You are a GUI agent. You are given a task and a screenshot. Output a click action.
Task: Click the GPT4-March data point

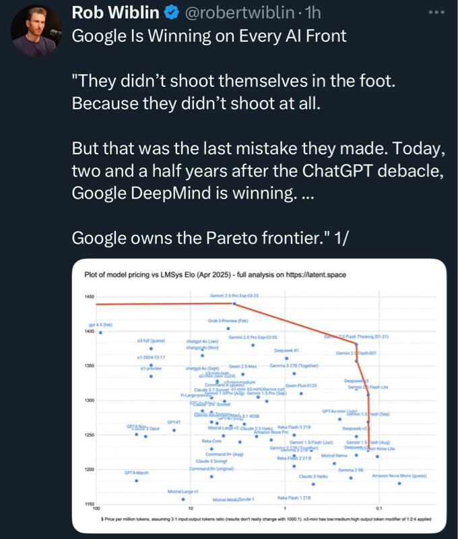(137, 480)
